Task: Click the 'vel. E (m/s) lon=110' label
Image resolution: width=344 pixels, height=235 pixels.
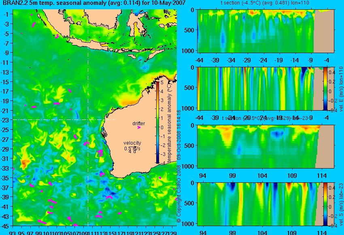Action: coord(341,89)
